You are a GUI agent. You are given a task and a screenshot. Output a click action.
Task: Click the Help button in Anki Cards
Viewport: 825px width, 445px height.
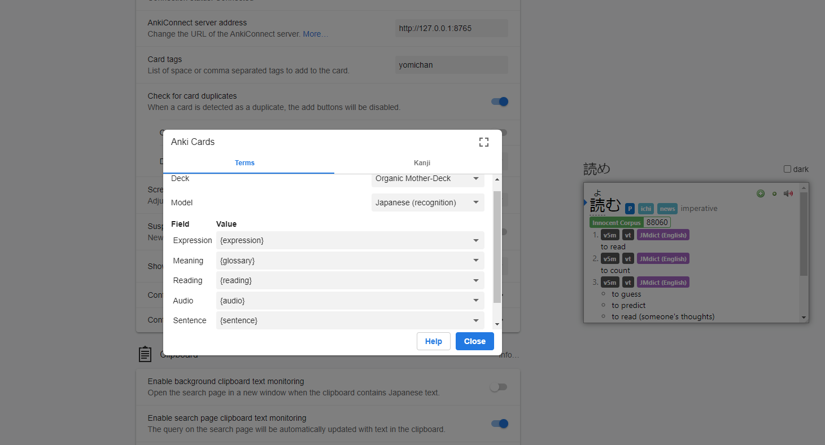coord(434,341)
